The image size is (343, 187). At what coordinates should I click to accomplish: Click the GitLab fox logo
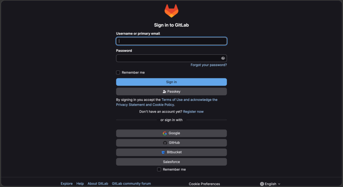171,11
